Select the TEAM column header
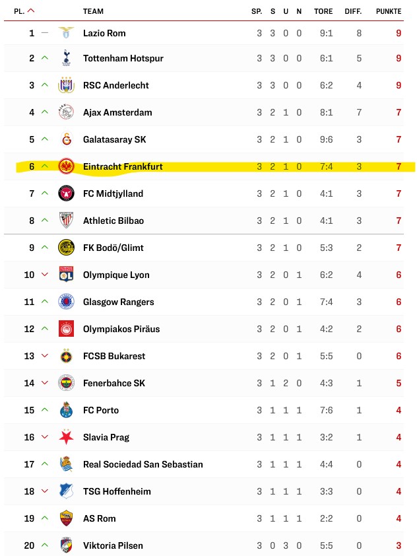417x556 pixels. (93, 11)
